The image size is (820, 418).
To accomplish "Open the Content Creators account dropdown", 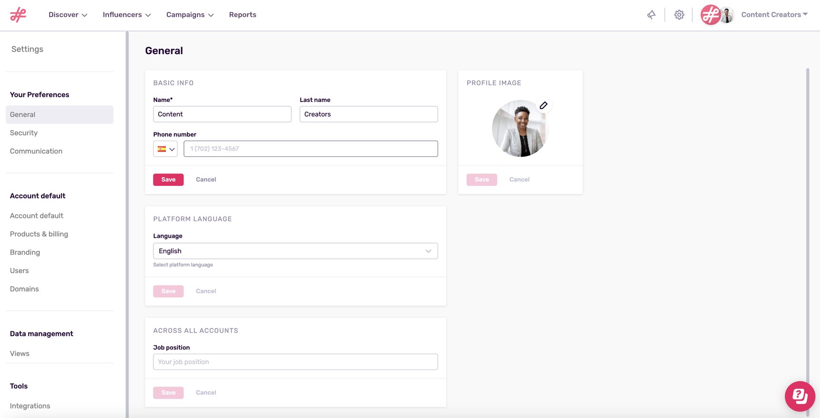I will tap(774, 15).
